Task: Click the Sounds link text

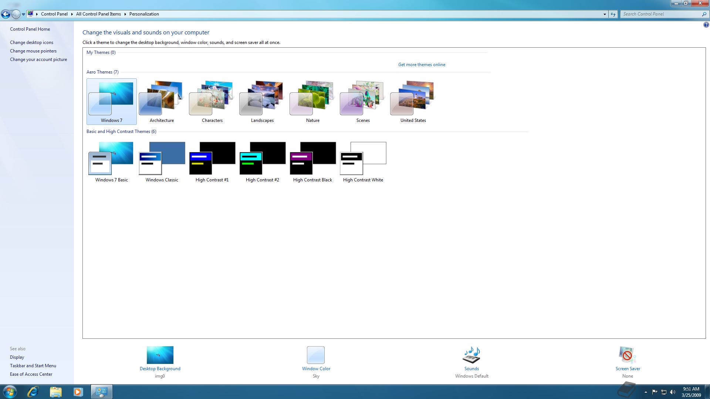Action: 471,369
